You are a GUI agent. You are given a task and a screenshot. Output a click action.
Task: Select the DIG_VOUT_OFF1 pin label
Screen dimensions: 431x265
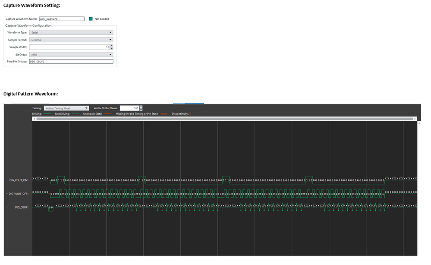(19, 194)
